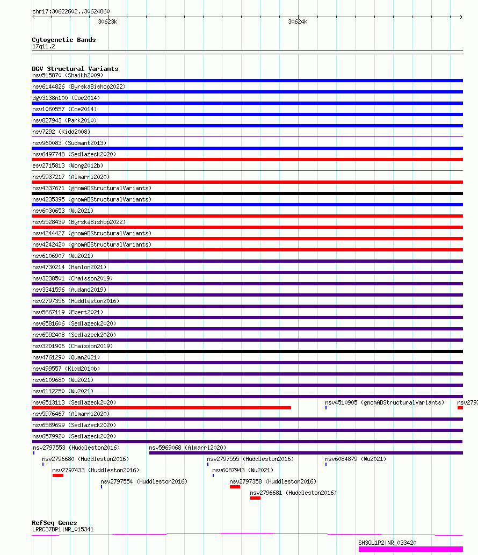478x555 pixels.
Task: Select the nsv6144826 (ByrskaBishop2022) variant label
Action: [79, 87]
